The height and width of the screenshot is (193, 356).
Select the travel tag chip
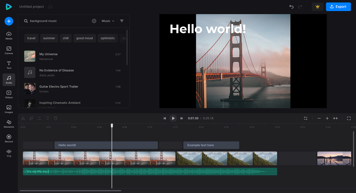(x=31, y=38)
